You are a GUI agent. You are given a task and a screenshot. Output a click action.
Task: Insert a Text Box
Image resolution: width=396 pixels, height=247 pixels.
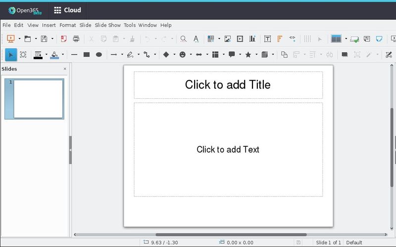[267, 39]
